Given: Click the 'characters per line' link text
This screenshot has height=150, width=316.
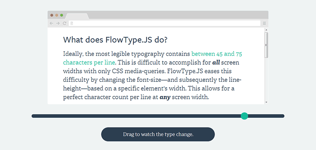Looking at the screenshot, I should tap(89, 63).
